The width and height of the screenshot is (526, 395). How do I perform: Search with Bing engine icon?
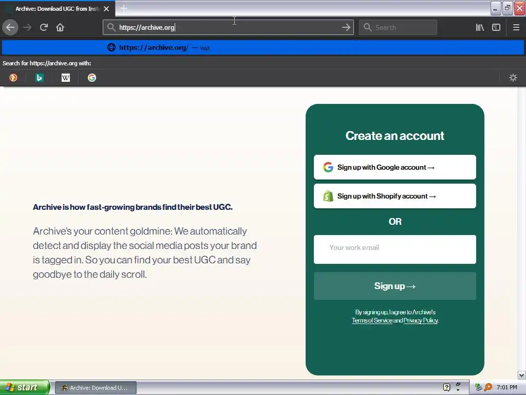point(39,78)
